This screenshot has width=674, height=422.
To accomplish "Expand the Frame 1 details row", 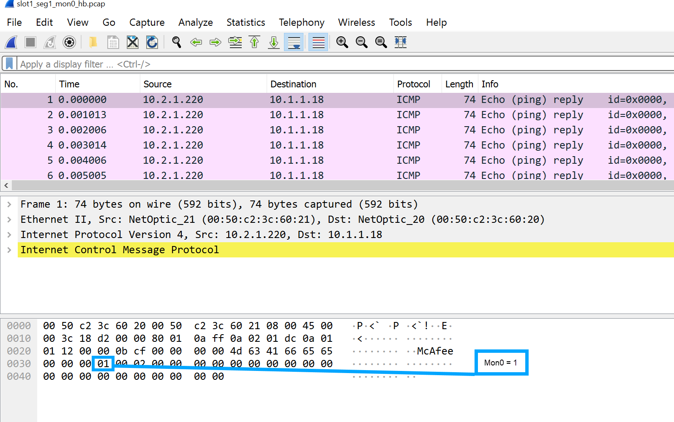I will [9, 204].
